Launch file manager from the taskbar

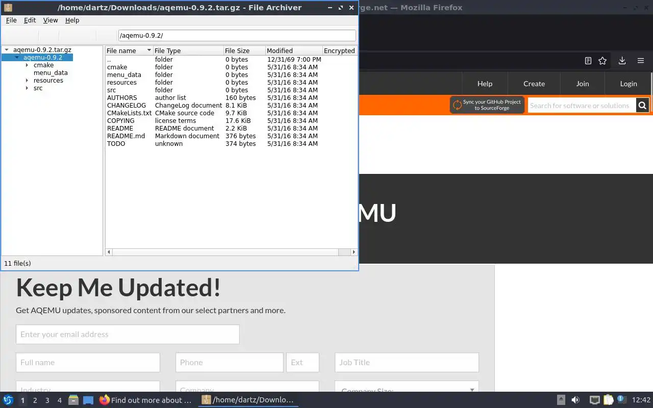(x=73, y=400)
